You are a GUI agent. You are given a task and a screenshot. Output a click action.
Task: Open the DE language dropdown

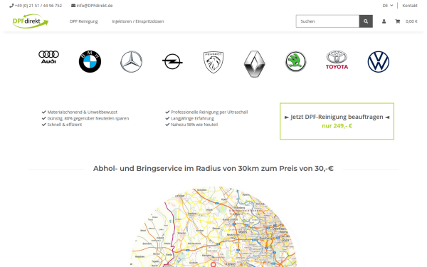pos(388,6)
